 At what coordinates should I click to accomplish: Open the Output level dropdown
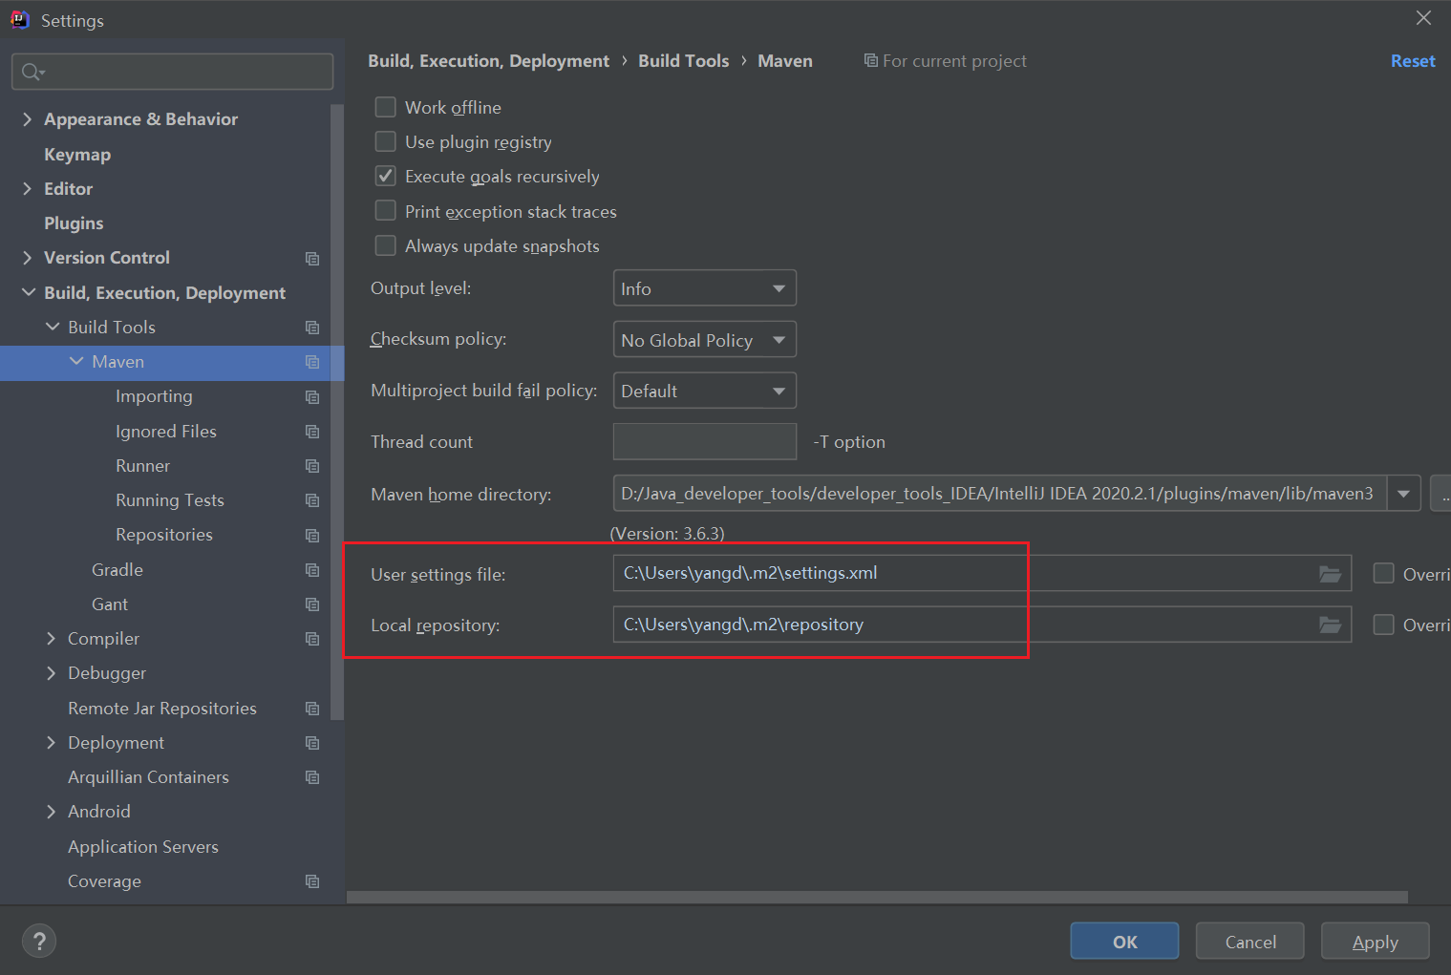pos(704,288)
